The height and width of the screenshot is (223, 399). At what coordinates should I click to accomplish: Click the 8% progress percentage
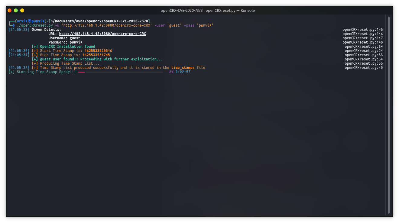171,72
